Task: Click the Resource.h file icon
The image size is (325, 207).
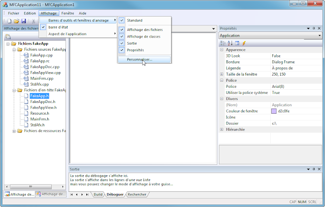Action: pyautogui.click(x=26, y=113)
